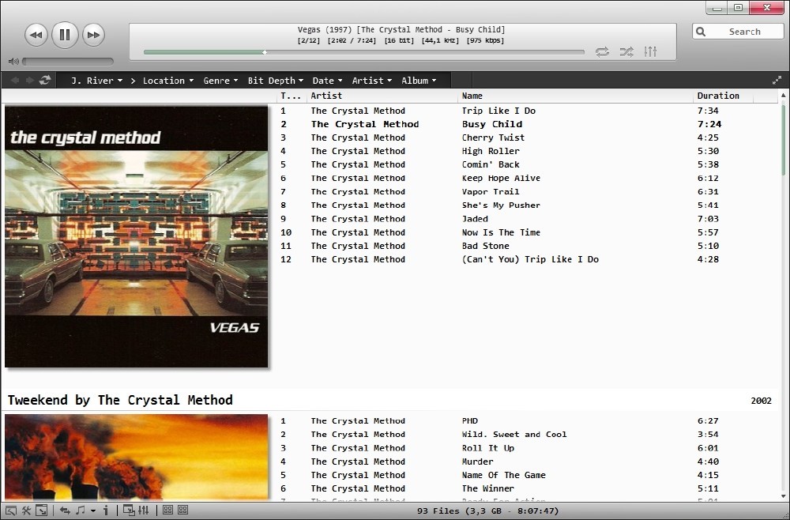
Task: Click the overlapping windows icon in the bottom bar
Action: point(129,511)
